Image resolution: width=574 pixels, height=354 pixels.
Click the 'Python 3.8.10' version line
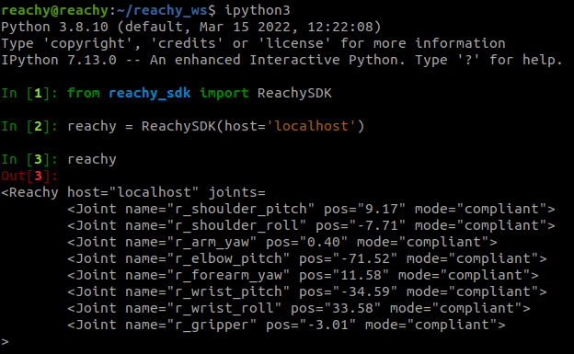tap(191, 27)
